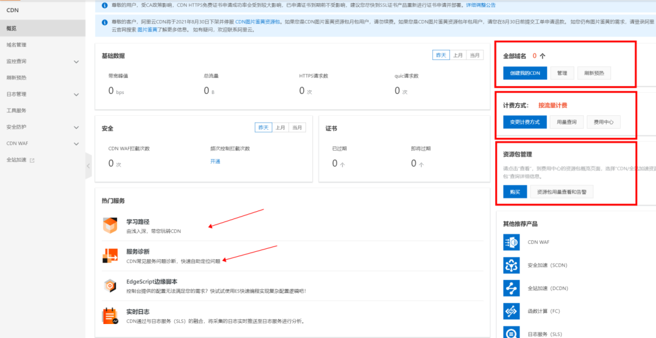This screenshot has width=656, height=338.
Task: Open 概览 in the sidebar
Action: coord(43,29)
